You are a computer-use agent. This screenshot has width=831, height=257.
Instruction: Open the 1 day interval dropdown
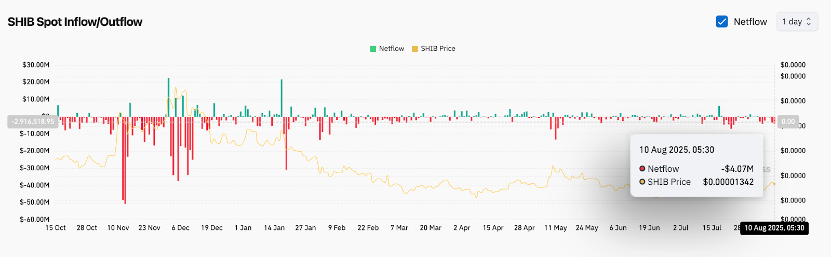797,21
